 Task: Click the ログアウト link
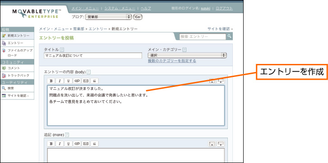point(224,9)
